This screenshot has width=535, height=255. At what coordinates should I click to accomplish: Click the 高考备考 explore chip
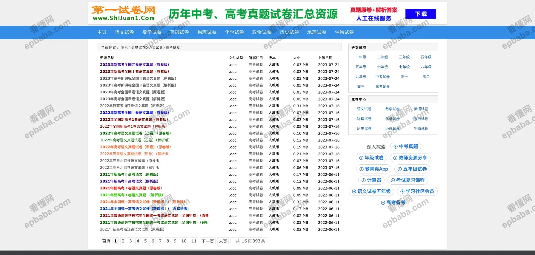click(x=393, y=203)
